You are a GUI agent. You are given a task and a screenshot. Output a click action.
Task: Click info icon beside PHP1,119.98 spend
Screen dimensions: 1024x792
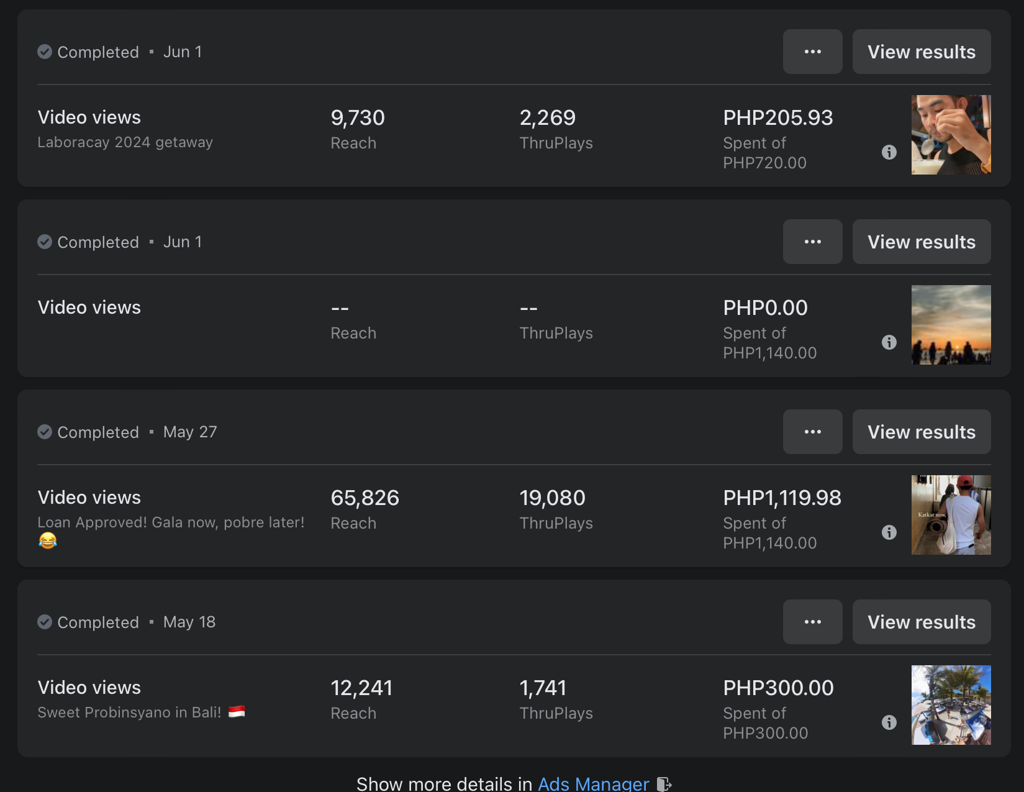(x=889, y=532)
